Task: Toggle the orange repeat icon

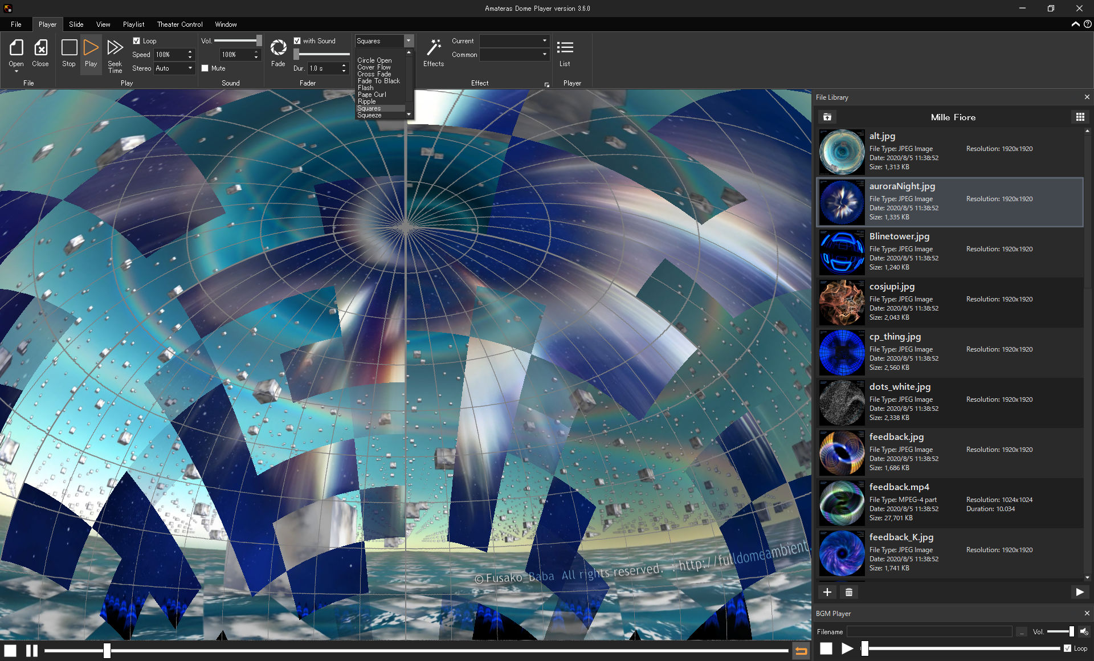Action: [801, 651]
